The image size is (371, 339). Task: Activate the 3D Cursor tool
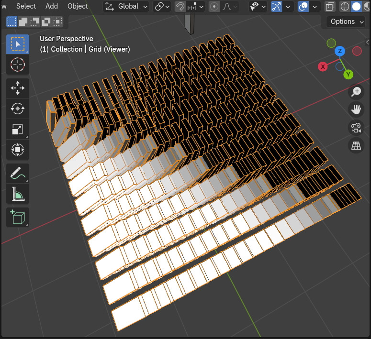pos(18,65)
